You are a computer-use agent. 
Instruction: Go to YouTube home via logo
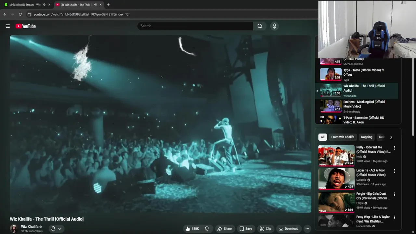click(x=26, y=26)
